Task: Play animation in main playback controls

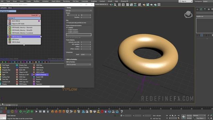Action: pos(173,116)
